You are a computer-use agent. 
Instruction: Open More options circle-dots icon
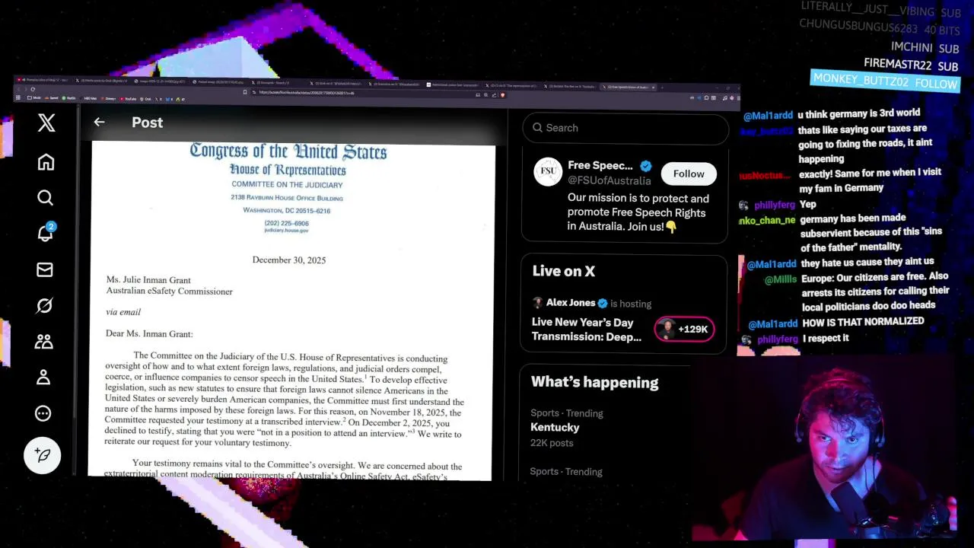tap(43, 413)
